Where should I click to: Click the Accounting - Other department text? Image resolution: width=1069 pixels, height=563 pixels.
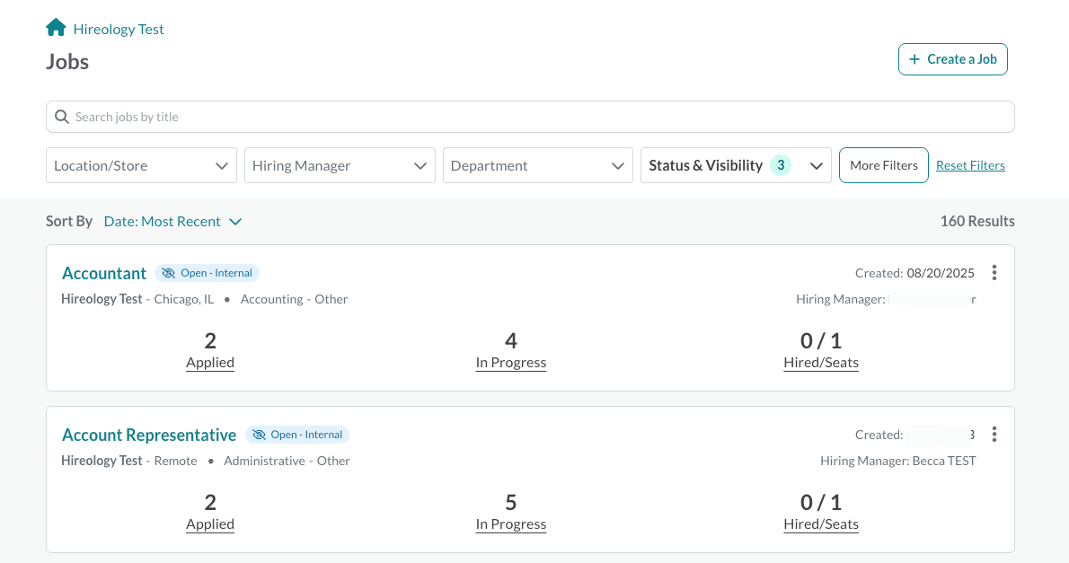[294, 299]
